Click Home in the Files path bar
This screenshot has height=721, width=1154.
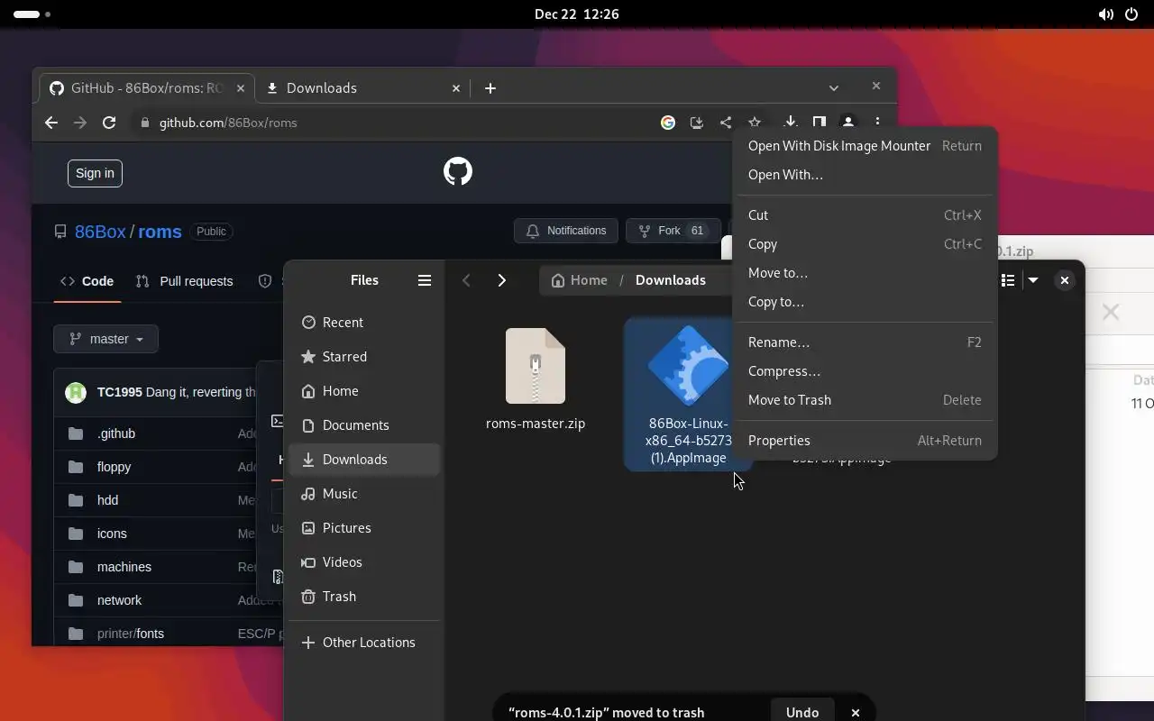579,280
